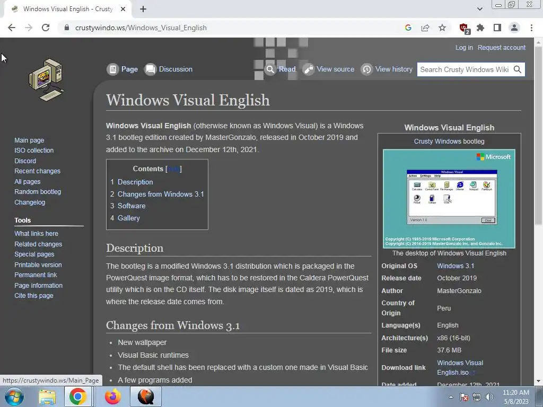Launch Firefox from the taskbar

tap(113, 396)
